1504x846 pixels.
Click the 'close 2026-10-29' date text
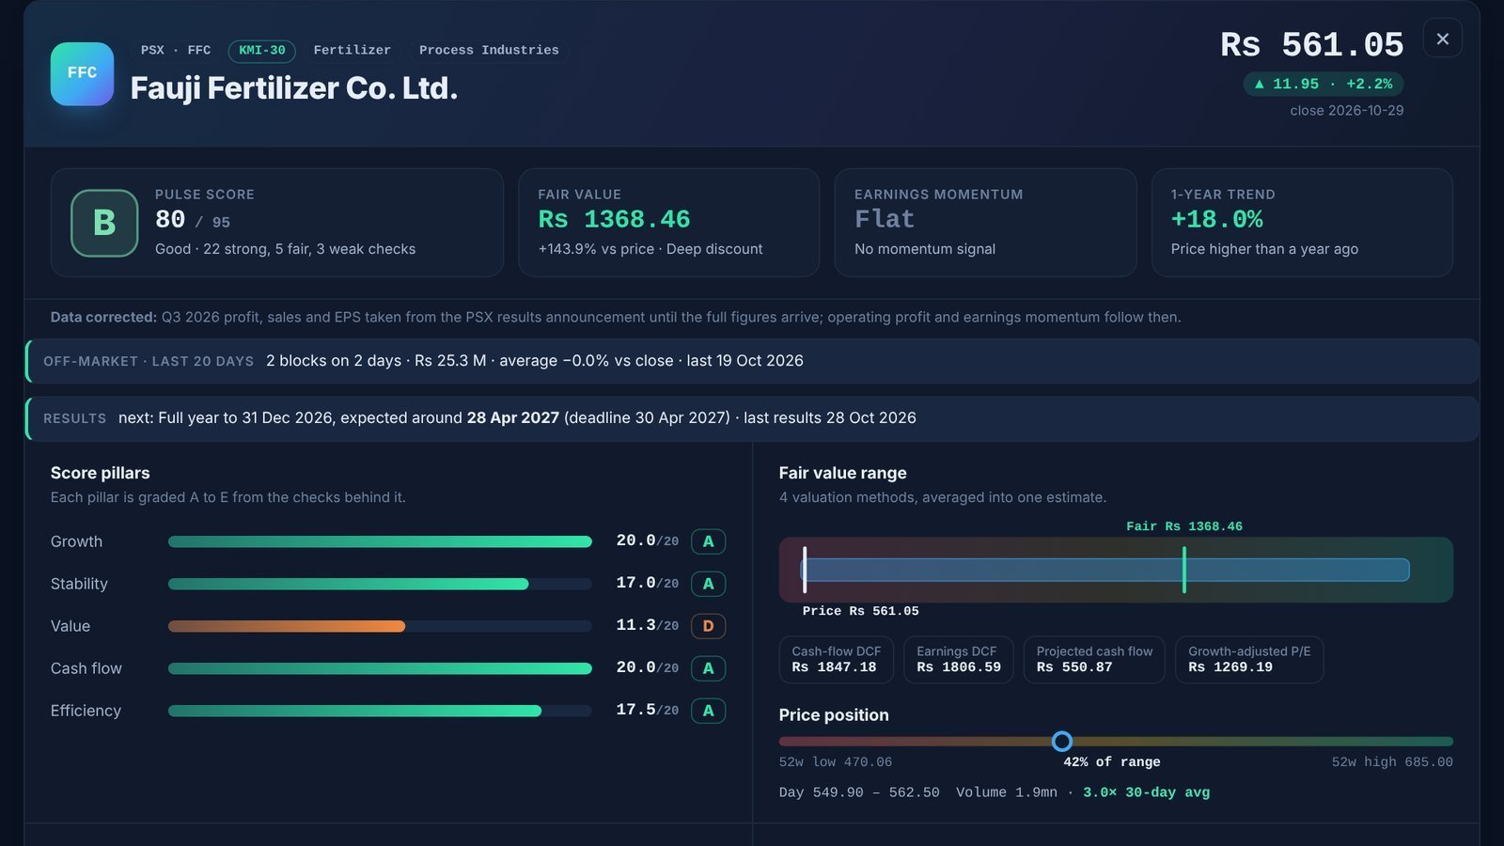tap(1346, 111)
